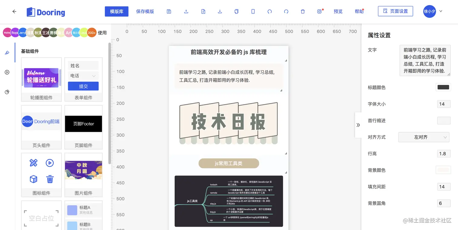Expand the user menu chevron beside avatar

pyautogui.click(x=441, y=11)
